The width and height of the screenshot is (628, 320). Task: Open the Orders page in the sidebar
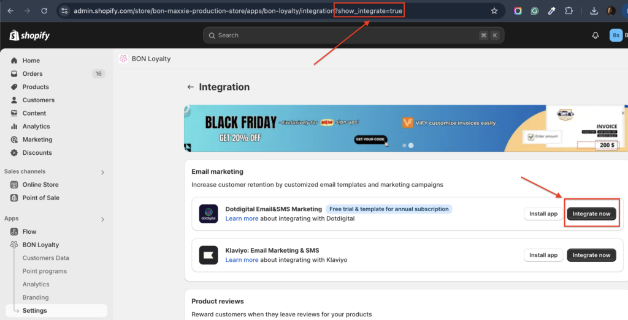click(x=33, y=73)
